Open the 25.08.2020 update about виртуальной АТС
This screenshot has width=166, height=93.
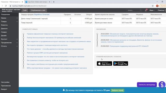click(129, 46)
